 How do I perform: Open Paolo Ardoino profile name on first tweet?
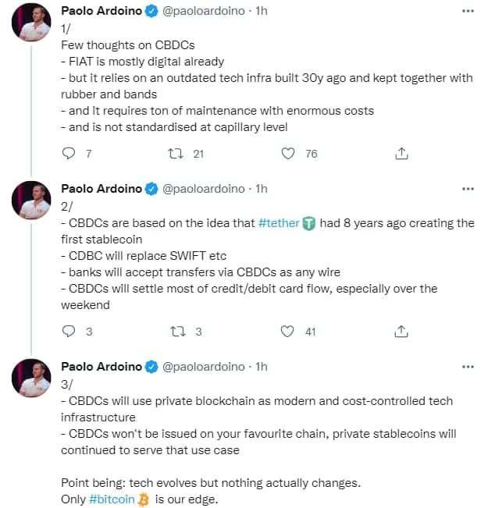pyautogui.click(x=102, y=11)
